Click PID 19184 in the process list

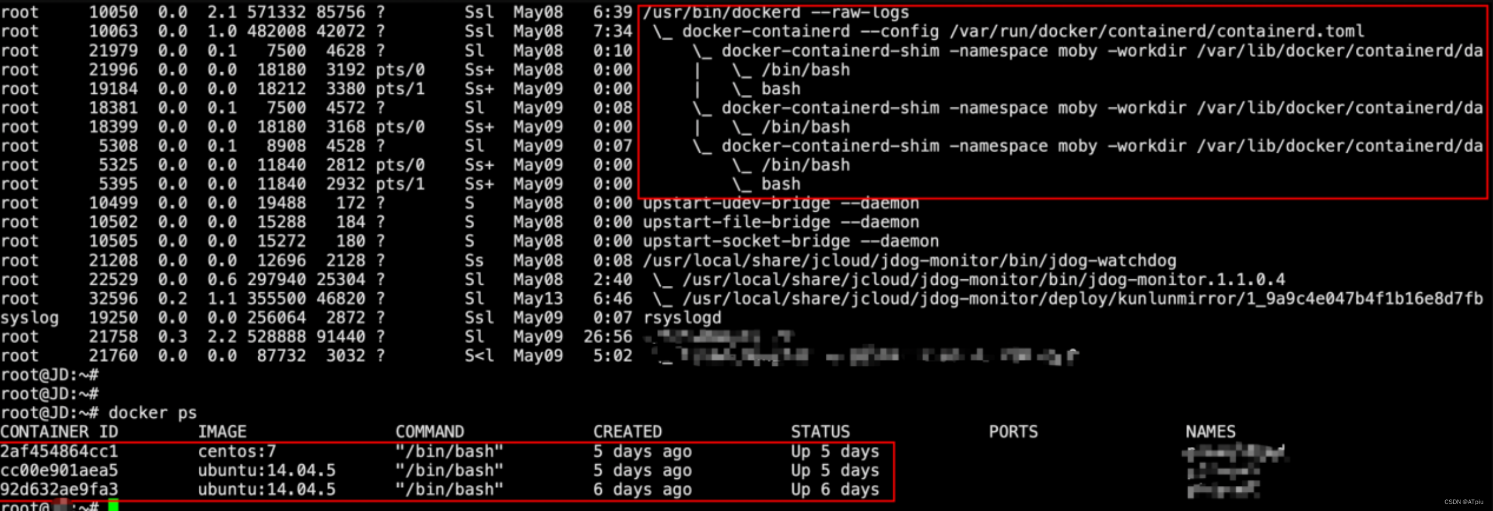(113, 89)
